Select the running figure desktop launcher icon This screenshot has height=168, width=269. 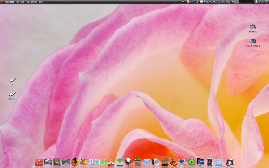(253, 27)
